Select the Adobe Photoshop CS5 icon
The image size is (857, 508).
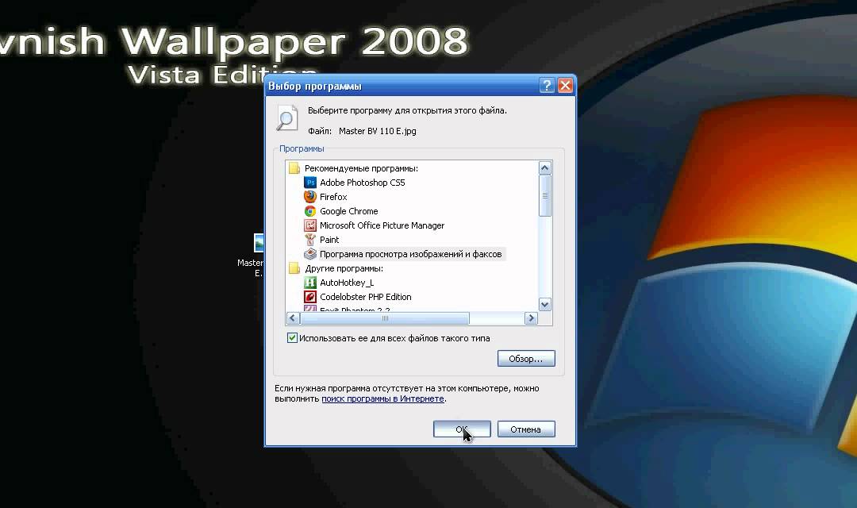click(x=310, y=183)
